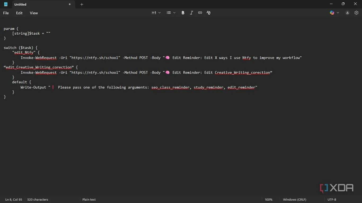This screenshot has width=362, height=203.
Task: Click the misspelled word seo_class_reminder
Action: [170, 87]
